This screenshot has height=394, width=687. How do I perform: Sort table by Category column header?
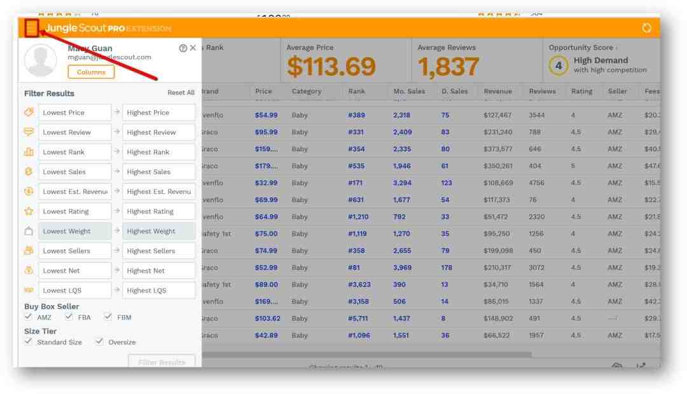tap(306, 92)
